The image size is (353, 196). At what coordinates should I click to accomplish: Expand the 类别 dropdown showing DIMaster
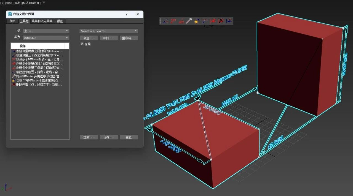coord(46,37)
